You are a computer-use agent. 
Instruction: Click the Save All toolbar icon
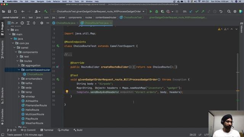(9, 11)
